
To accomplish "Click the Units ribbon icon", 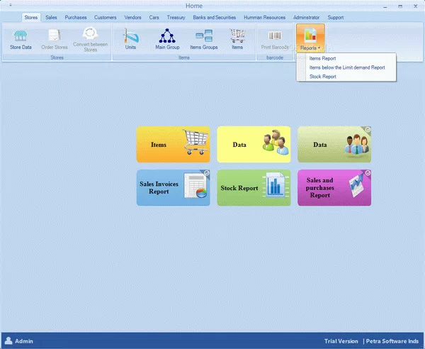I will 130,37.
